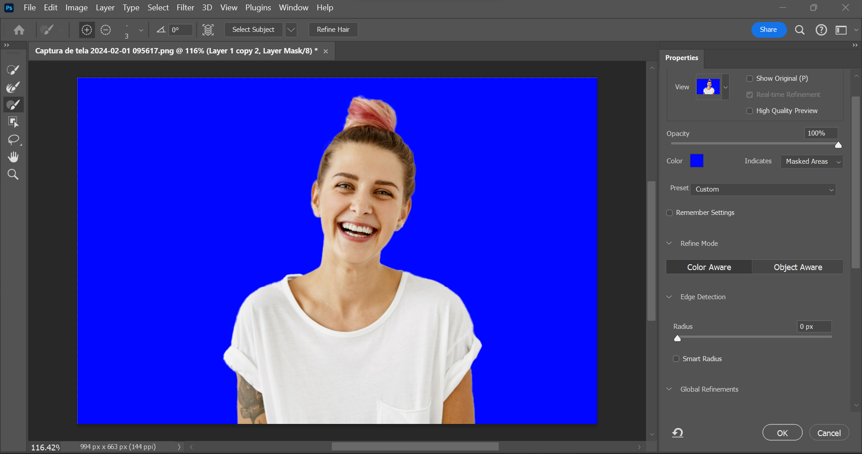Image resolution: width=862 pixels, height=454 pixels.
Task: Open the View mode dropdown arrow
Action: tap(726, 87)
